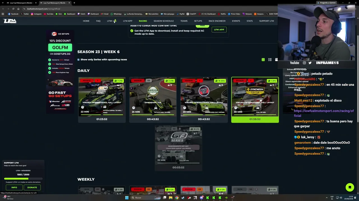Click the GOLFM discount code button
The image size is (359, 201).
[60, 47]
